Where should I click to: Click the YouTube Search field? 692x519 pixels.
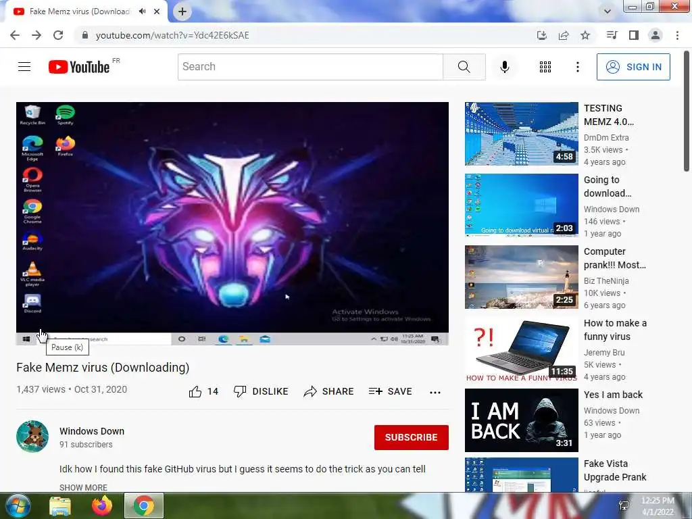pyautogui.click(x=310, y=67)
